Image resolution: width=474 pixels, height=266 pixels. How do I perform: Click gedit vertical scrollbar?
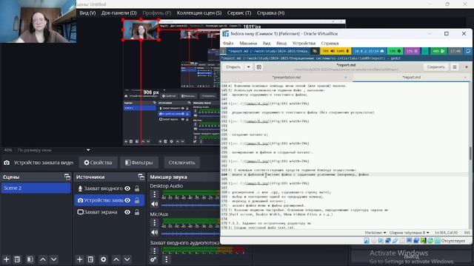470,153
